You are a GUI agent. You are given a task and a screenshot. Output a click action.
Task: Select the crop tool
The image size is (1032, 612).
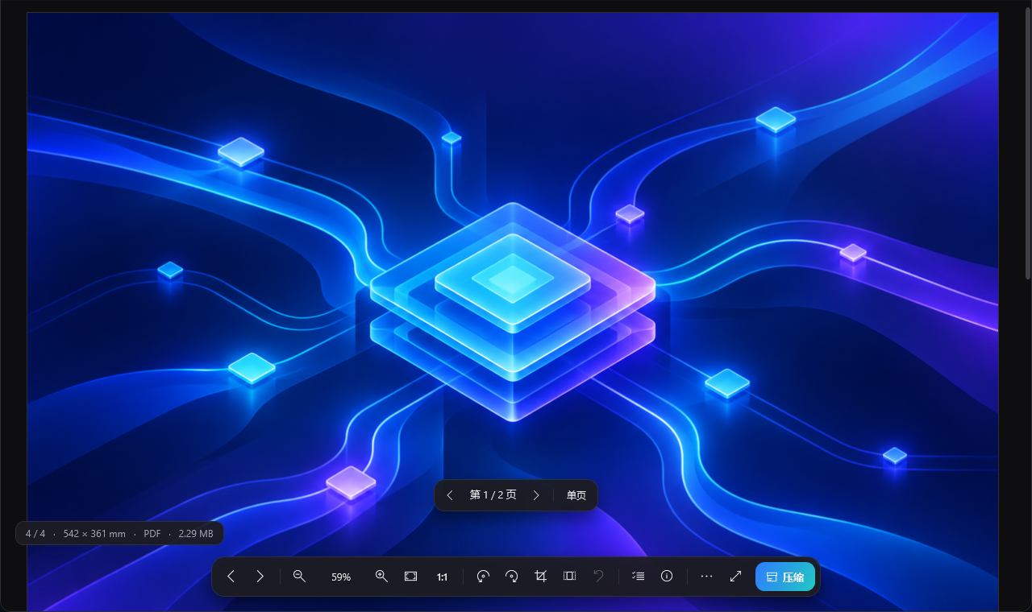(x=540, y=577)
